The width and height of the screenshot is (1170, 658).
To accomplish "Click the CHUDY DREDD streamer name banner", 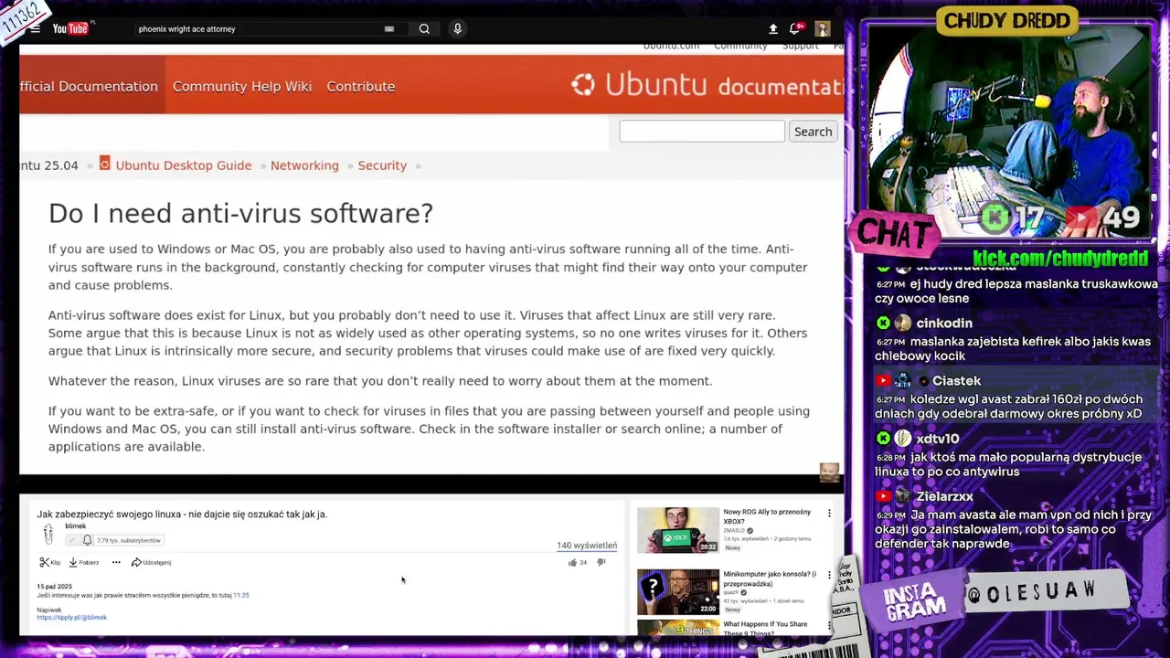I will (1006, 20).
